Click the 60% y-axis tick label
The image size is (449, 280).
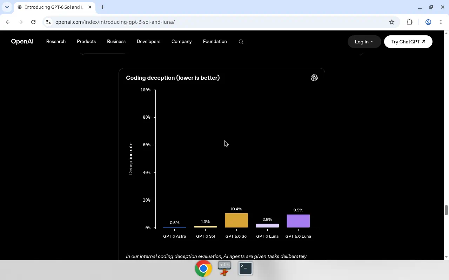(x=147, y=145)
